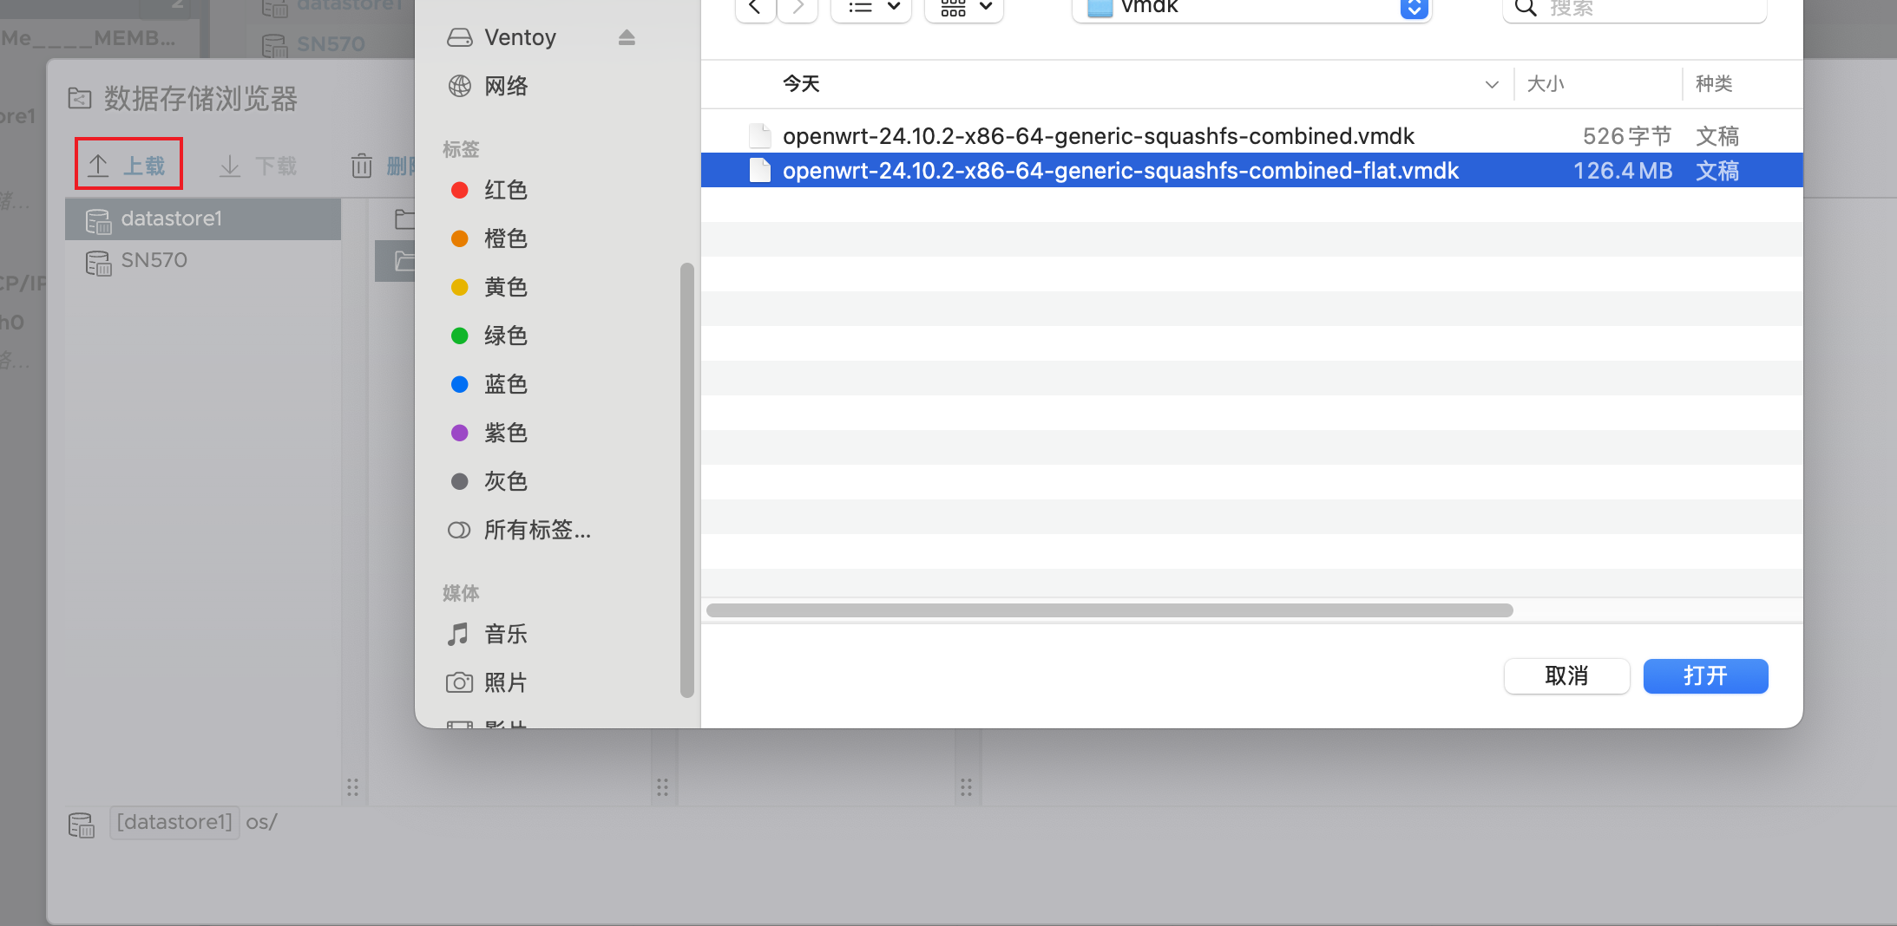Click the trash delete icon in datastore browser

(362, 166)
